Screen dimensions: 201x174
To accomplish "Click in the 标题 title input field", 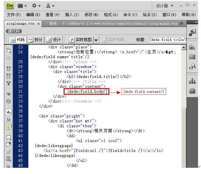I will (x=167, y=40).
